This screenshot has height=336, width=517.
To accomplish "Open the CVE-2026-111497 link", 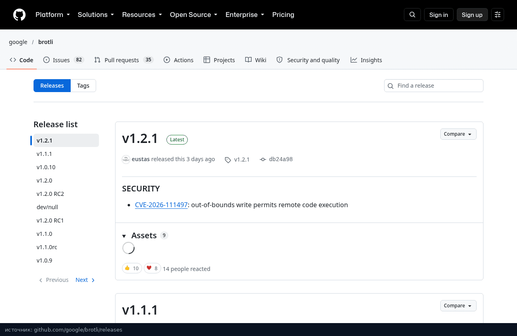I will 161,205.
